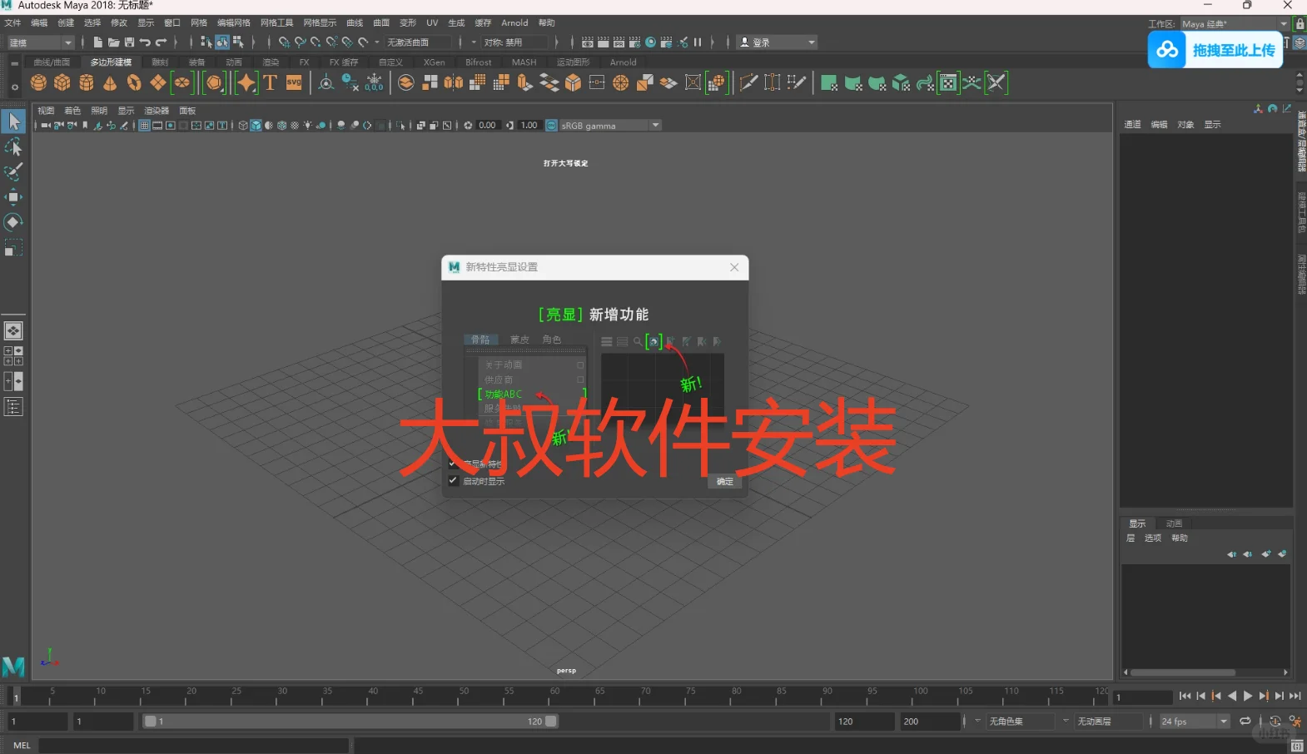The image size is (1307, 754).
Task: Switch to the MASH shelf tab
Action: click(x=524, y=62)
